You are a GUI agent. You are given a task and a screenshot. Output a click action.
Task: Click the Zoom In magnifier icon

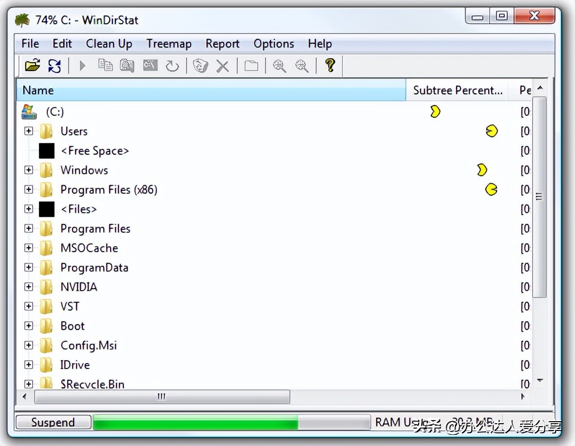279,65
